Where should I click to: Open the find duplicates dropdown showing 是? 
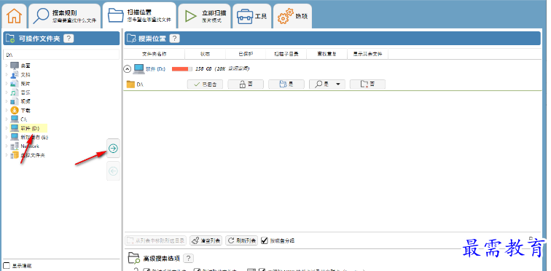(327, 85)
